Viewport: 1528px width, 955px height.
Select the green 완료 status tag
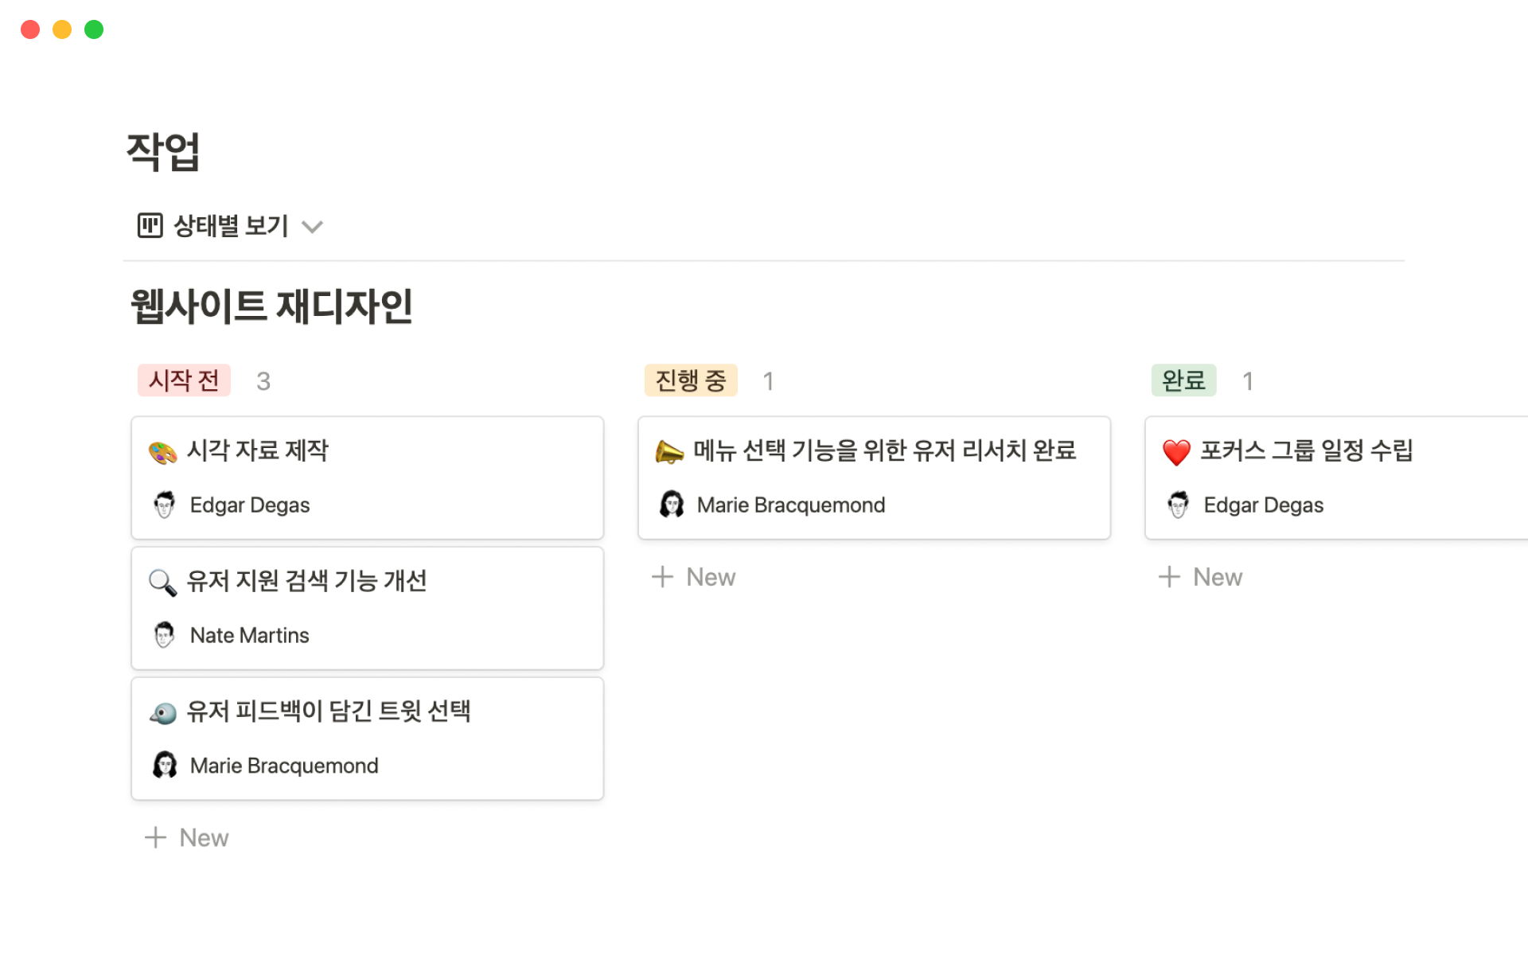click(x=1183, y=380)
